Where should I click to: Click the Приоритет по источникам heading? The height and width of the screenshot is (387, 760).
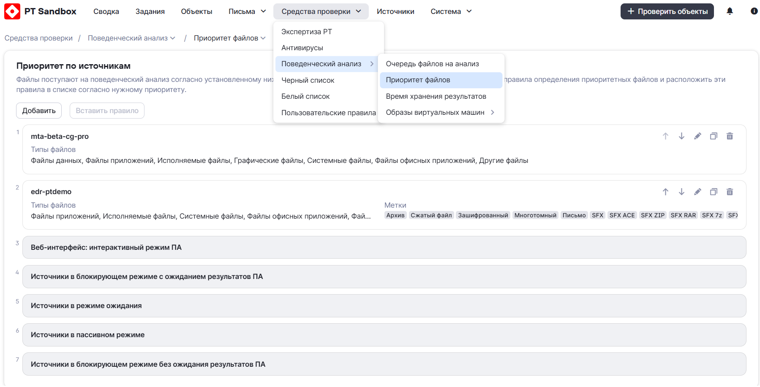(74, 66)
